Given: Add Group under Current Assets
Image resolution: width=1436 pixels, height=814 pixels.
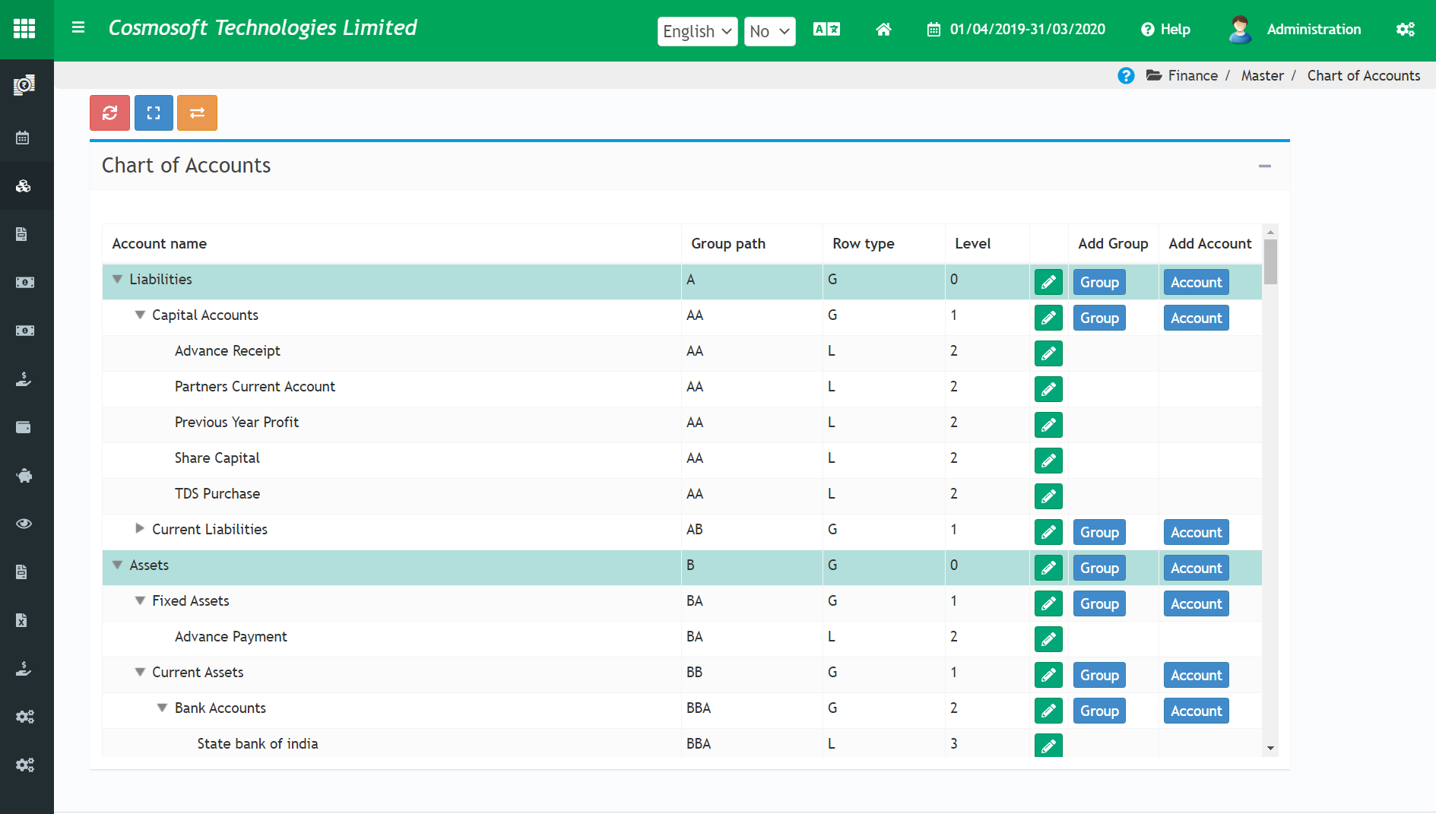Looking at the screenshot, I should click(1099, 675).
